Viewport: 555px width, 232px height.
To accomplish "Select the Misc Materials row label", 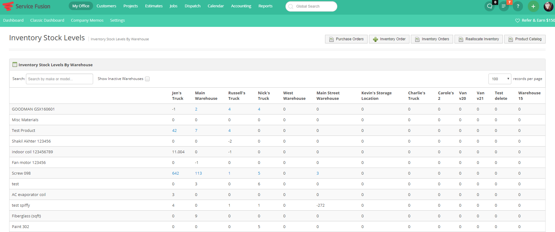I will point(25,120).
